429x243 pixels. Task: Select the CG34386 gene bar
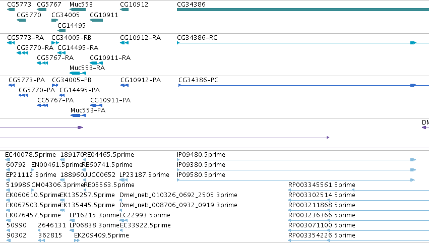[303, 10]
